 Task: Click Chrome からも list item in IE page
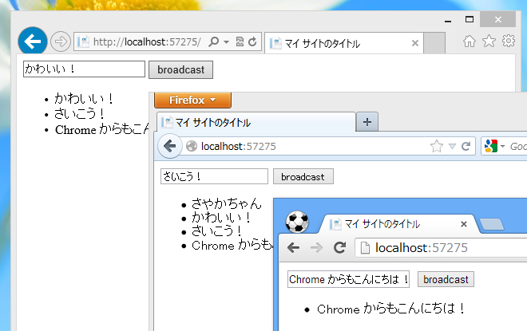tap(101, 129)
